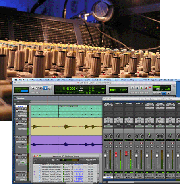
Task: Open the Audio 2 Polyphonic plugin selector
Action: 22,147
